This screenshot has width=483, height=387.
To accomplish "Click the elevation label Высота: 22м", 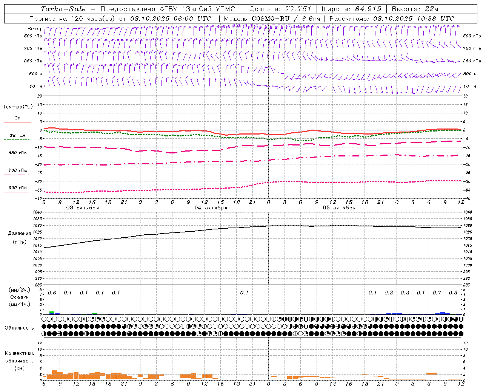I will [415, 9].
